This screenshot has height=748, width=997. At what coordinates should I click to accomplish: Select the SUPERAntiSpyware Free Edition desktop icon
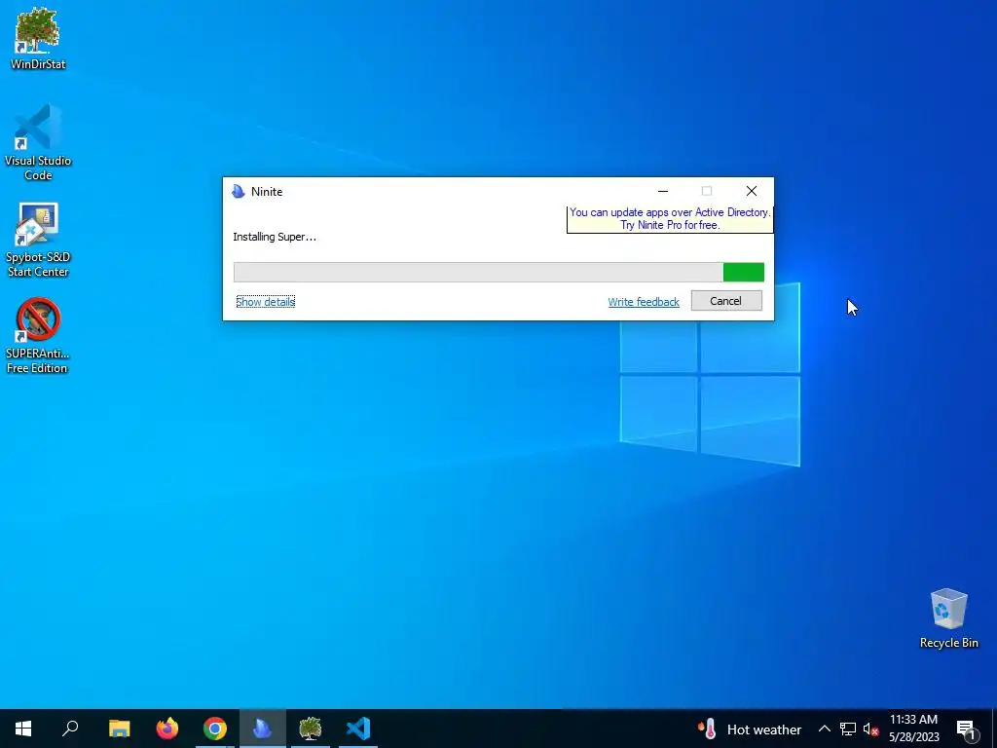click(x=38, y=335)
